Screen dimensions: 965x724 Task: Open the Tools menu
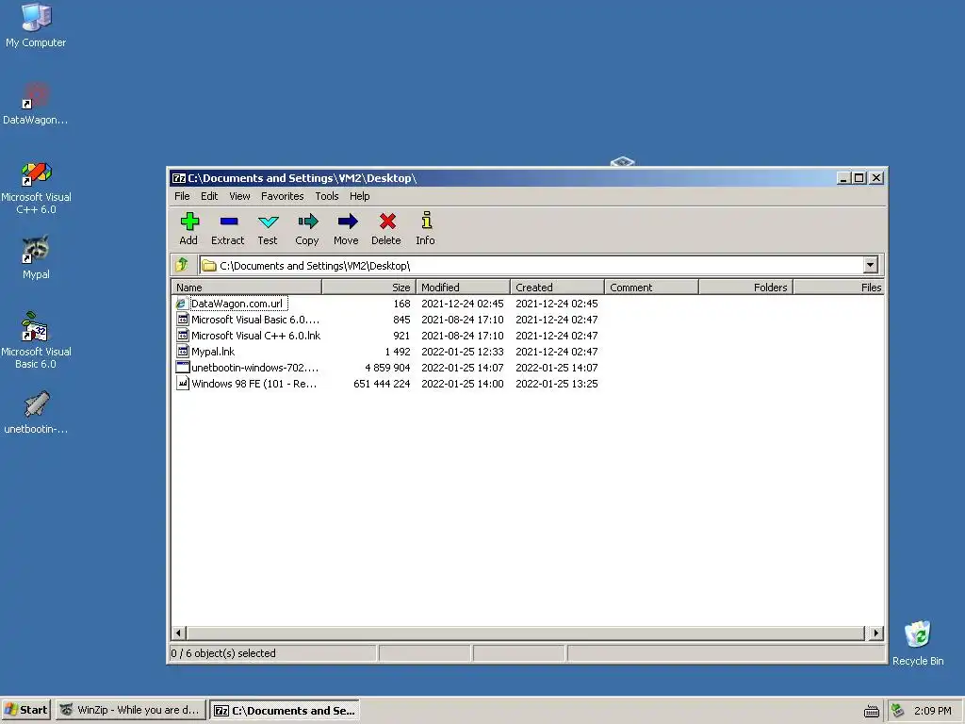pyautogui.click(x=327, y=196)
